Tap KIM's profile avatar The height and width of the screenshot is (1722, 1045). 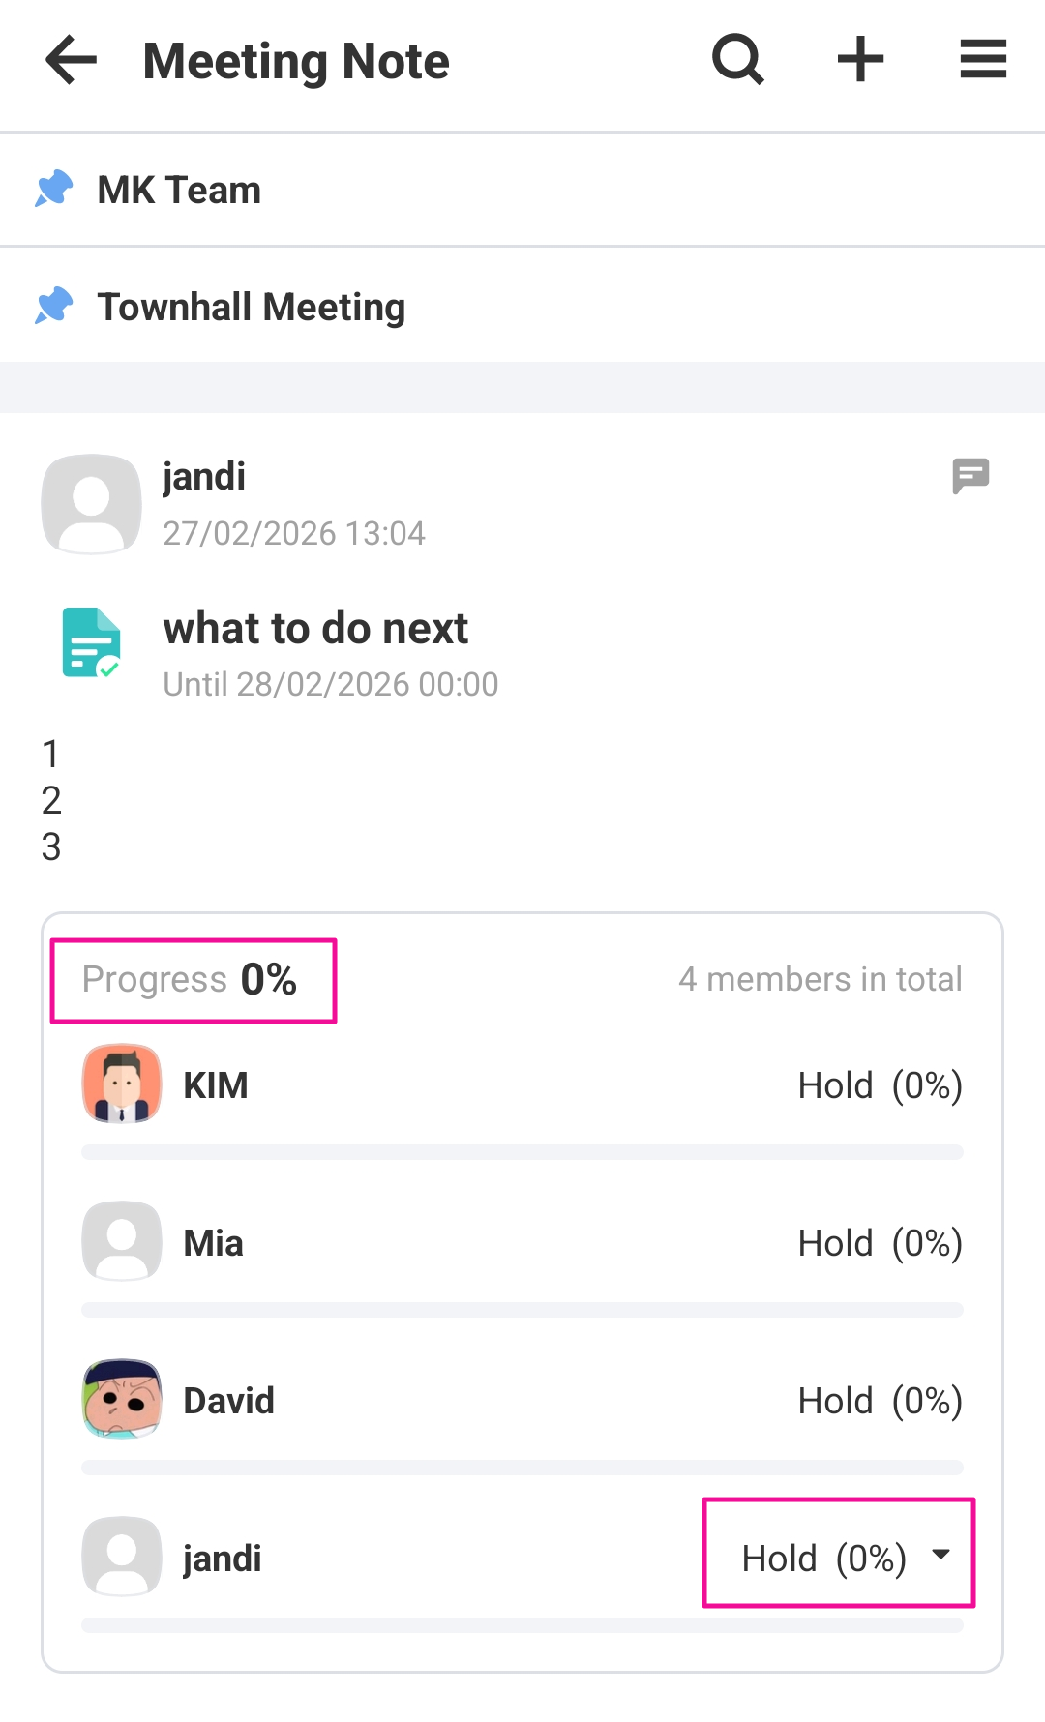tap(122, 1084)
